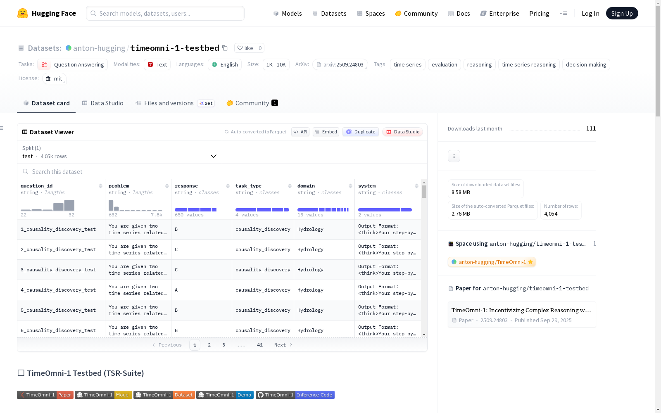The image size is (661, 413).
Task: Click the question_id lengths histogram
Action: 48,205
